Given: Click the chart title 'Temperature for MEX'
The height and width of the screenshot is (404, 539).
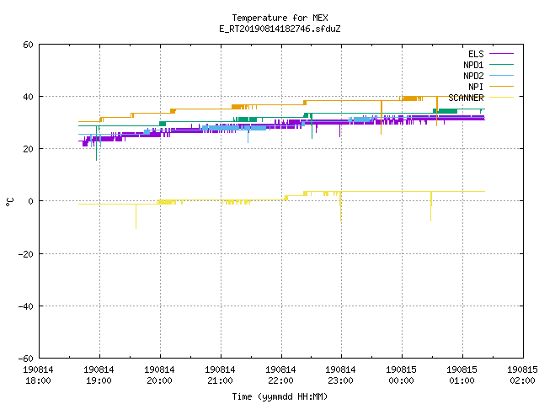Looking at the screenshot, I should click(280, 18).
